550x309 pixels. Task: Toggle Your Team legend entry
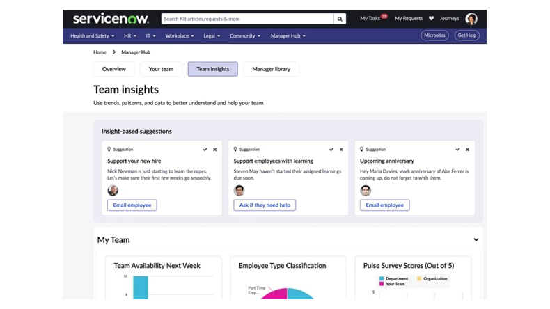395,284
